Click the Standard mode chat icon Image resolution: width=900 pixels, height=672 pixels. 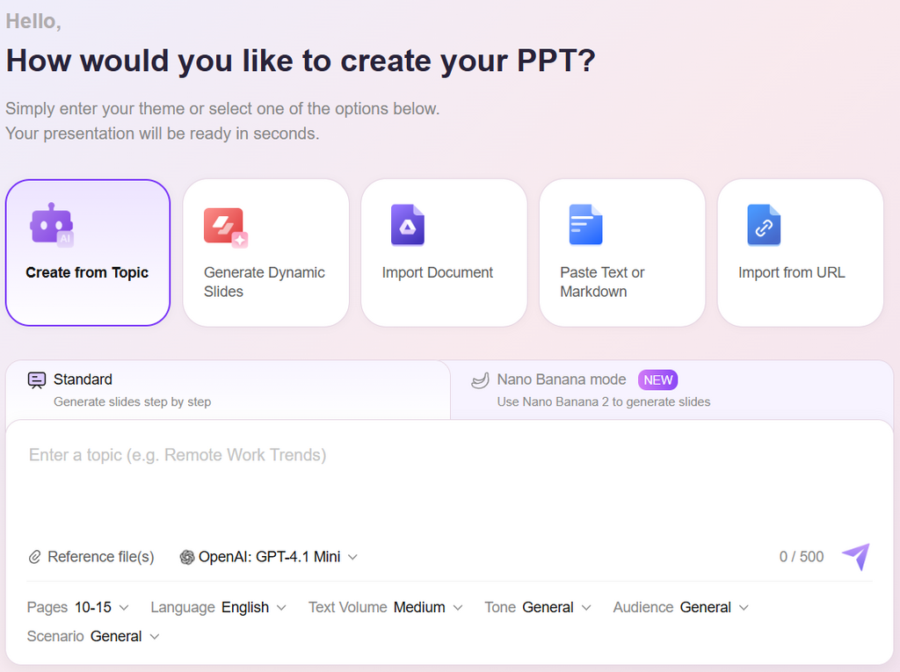(x=37, y=380)
